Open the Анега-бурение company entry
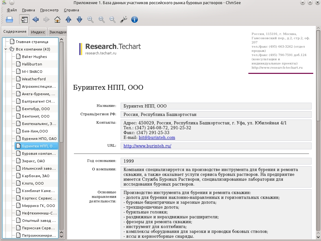 click(38, 94)
